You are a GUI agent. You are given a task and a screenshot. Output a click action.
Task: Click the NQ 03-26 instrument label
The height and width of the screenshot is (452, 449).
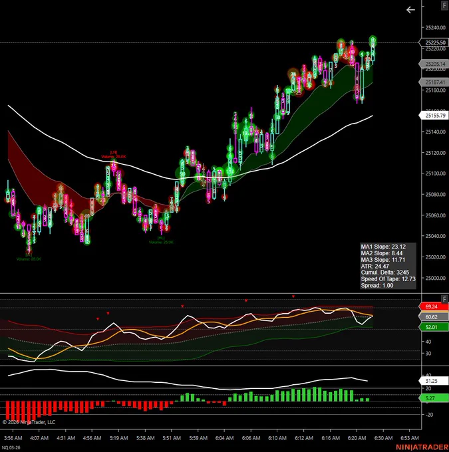click(12, 447)
